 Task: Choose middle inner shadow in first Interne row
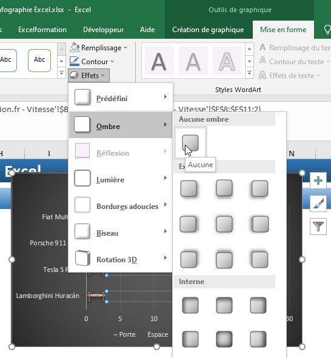click(x=224, y=305)
